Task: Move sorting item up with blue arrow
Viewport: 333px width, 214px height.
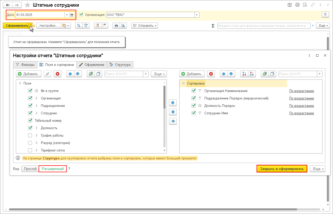Action: coord(224,74)
